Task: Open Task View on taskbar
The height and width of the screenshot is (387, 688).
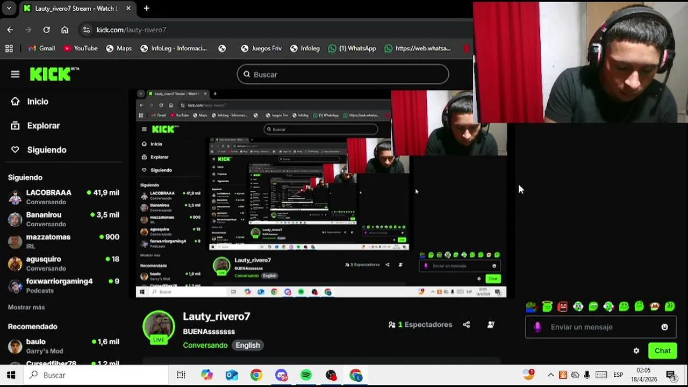Action: 181,375
